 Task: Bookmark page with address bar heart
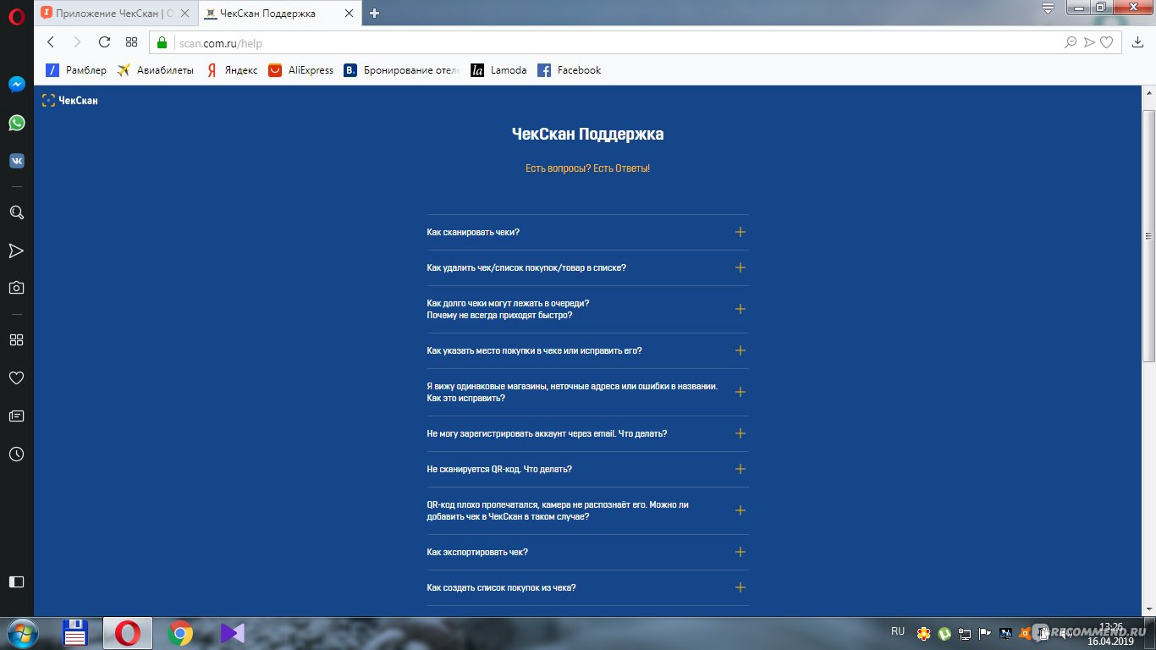tap(1106, 42)
